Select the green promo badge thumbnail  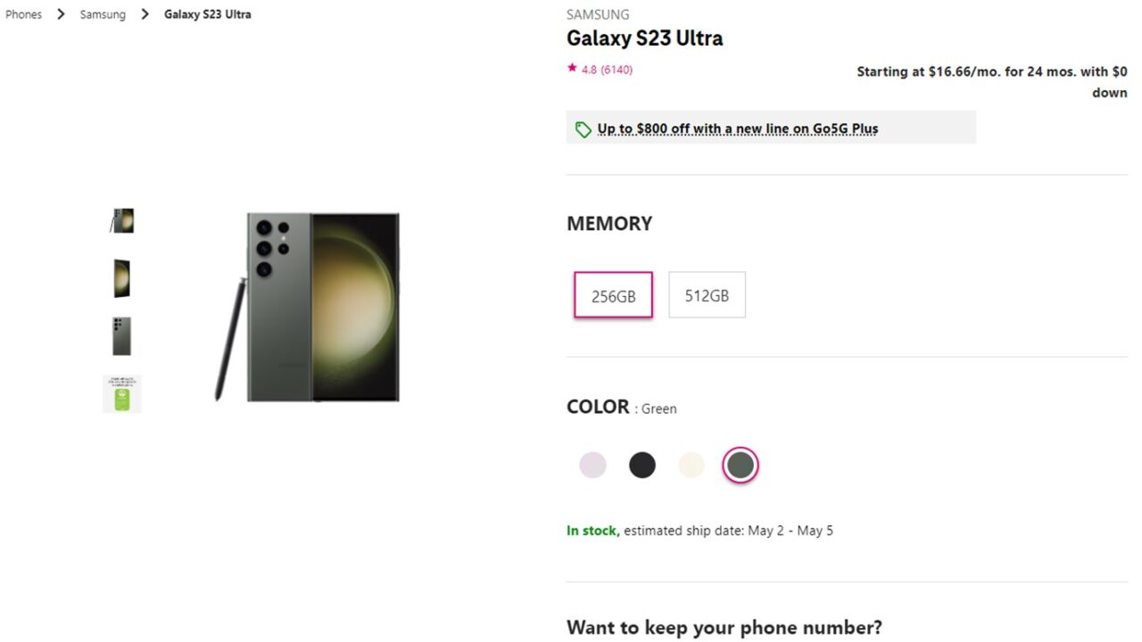(121, 392)
